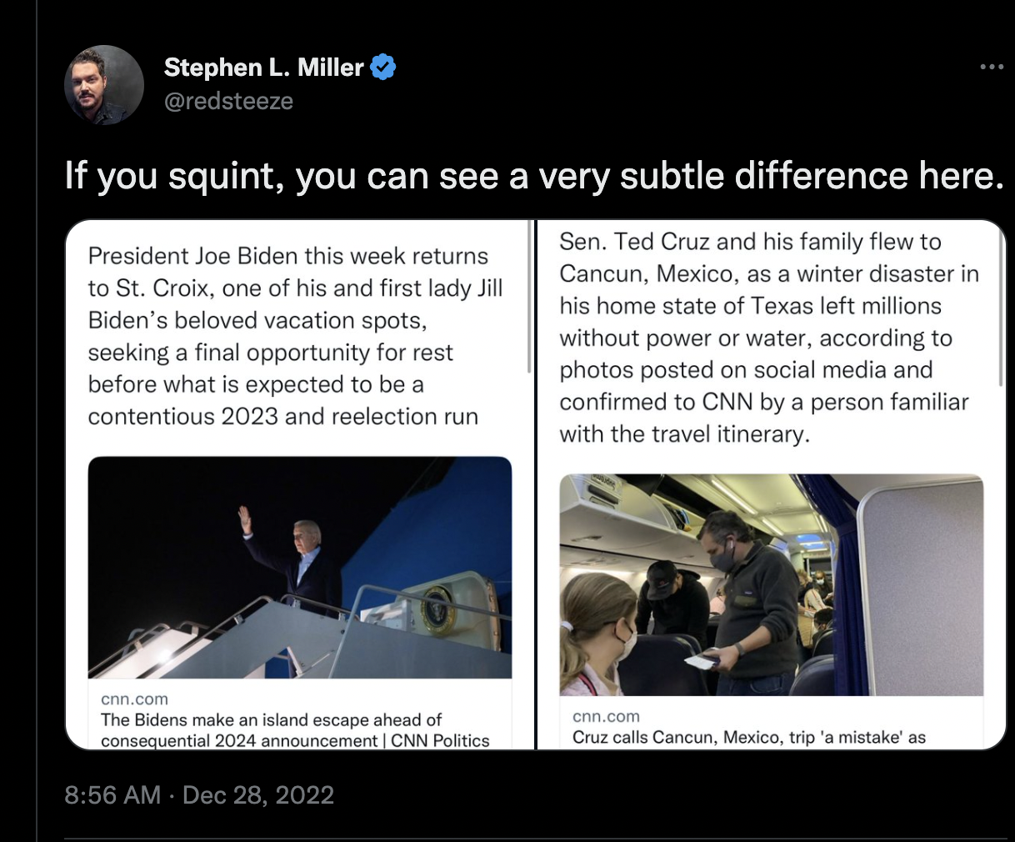Open the three-dot tweet options menu
This screenshot has height=842, width=1015.
click(991, 67)
